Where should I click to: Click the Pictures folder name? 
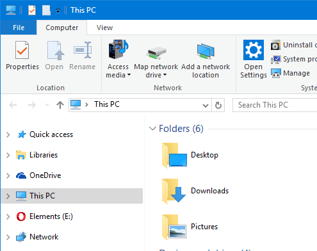[x=204, y=227]
